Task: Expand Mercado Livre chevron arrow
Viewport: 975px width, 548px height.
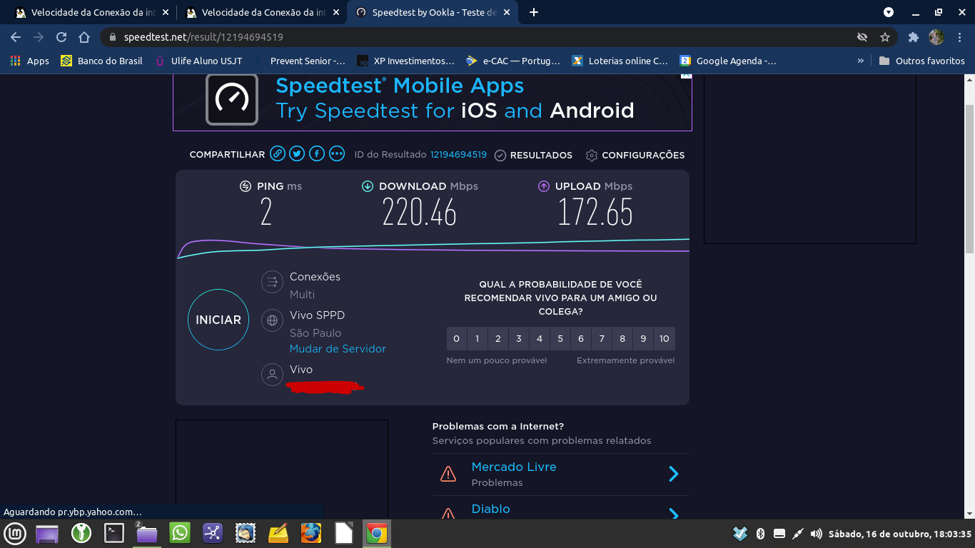Action: [x=674, y=474]
